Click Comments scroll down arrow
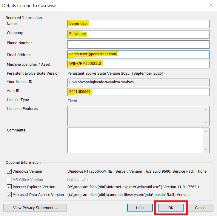This screenshot has width=217, height=216. click(x=206, y=149)
